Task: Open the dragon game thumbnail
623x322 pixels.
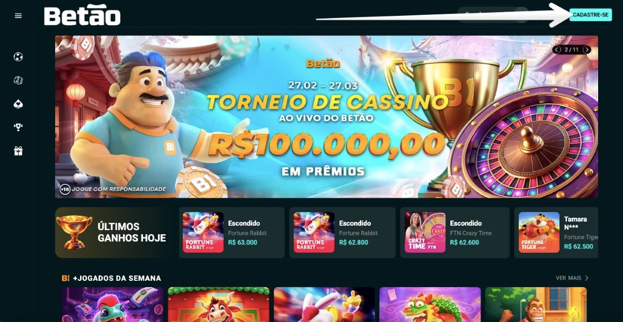Action: tap(430, 305)
